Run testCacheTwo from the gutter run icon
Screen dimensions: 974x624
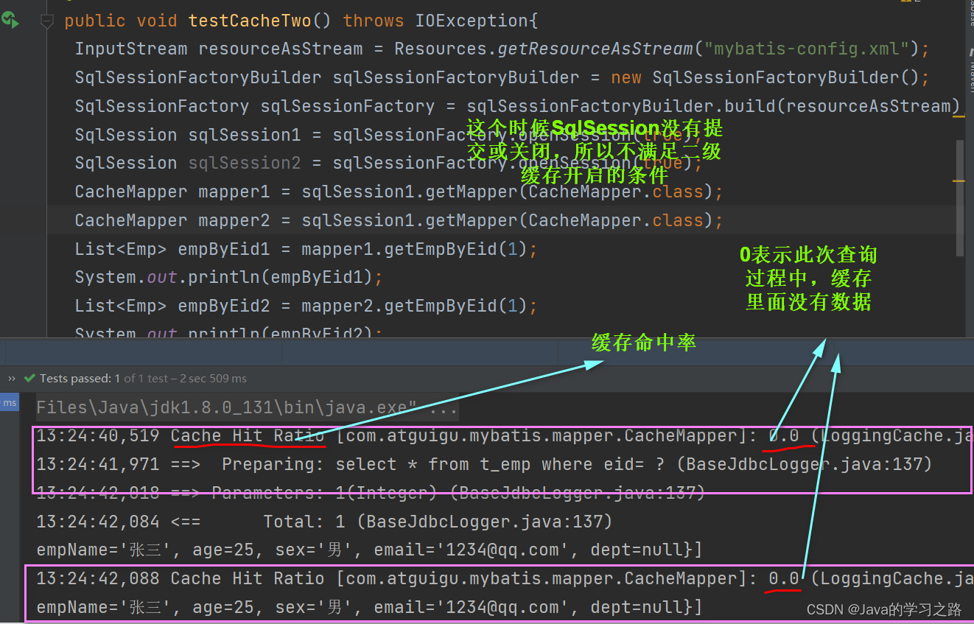click(10, 21)
